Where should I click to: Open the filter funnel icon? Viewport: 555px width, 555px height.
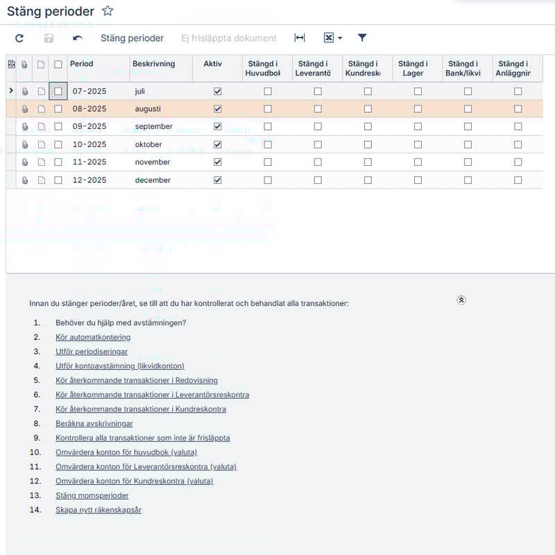point(362,38)
